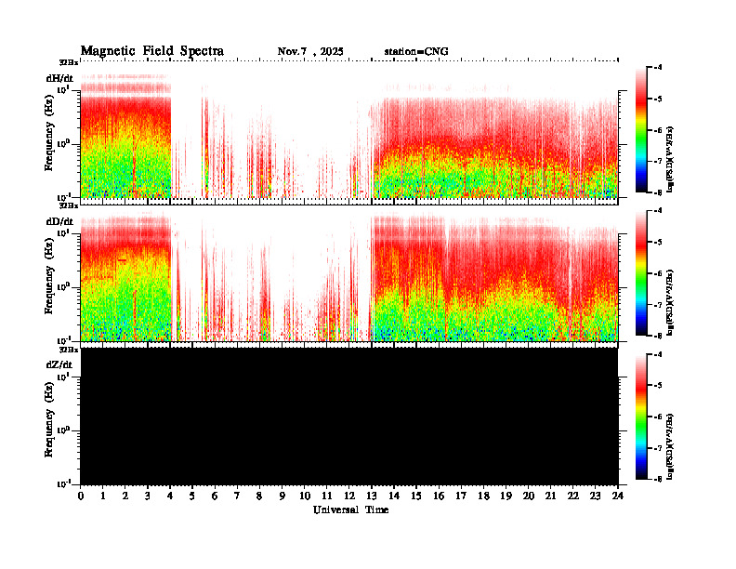Click the '-7' tick on dZ/dt colorbar
The image size is (736, 569).
659,448
